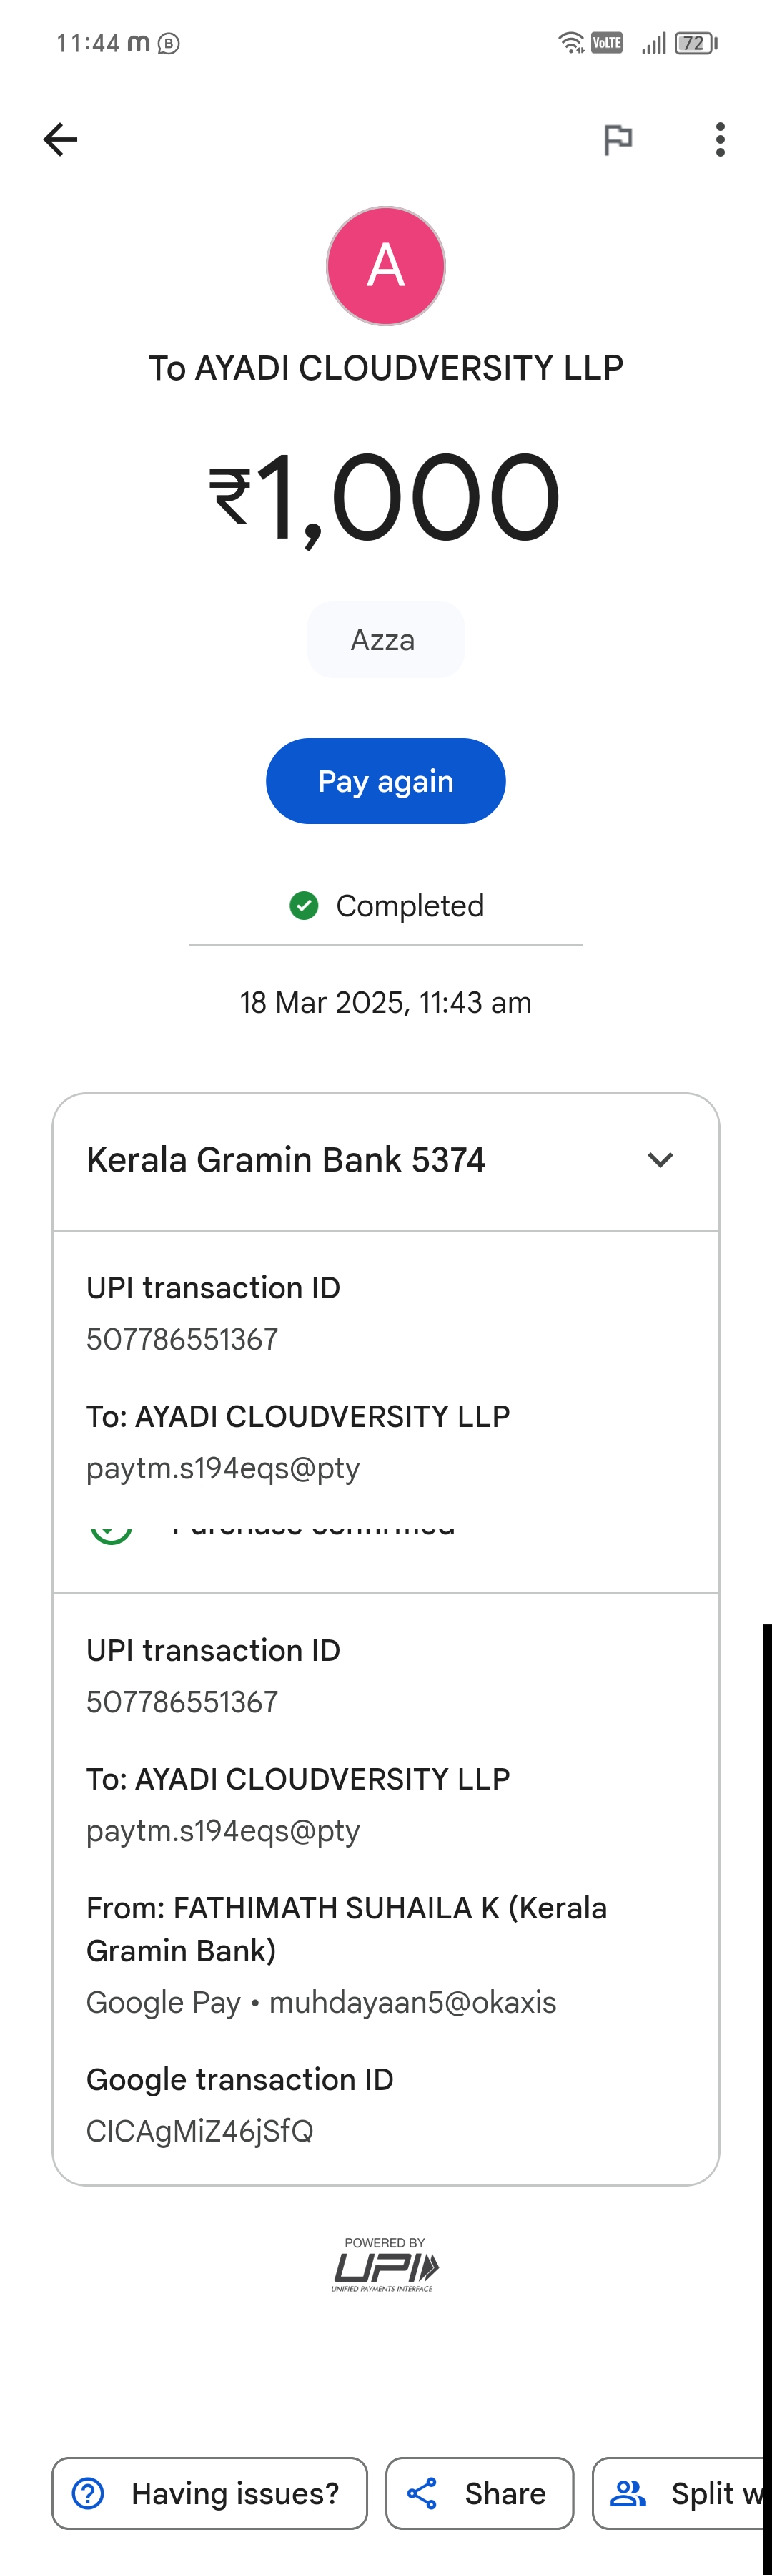
Task: Tap the Google transaction ID value
Action: (x=199, y=2132)
